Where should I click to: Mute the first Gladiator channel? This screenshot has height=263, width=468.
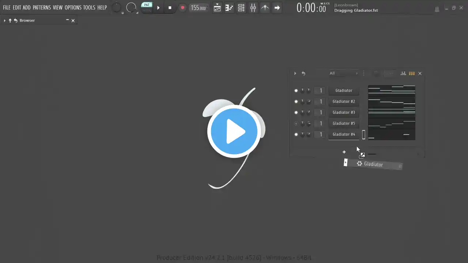296,91
